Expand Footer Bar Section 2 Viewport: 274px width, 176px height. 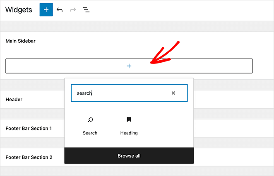click(29, 157)
